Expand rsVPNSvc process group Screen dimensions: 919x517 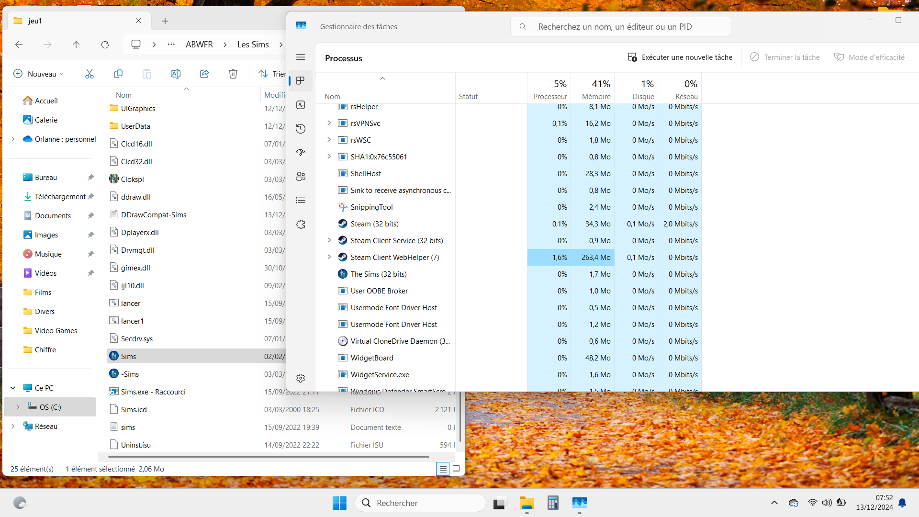pos(329,123)
